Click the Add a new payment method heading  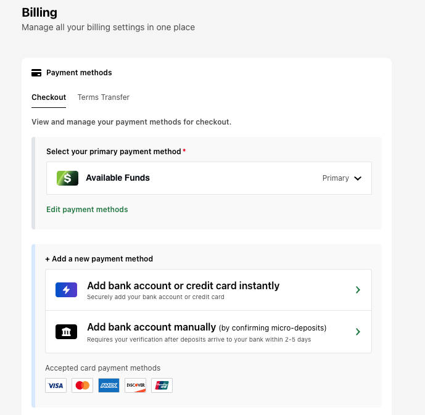pyautogui.click(x=99, y=259)
